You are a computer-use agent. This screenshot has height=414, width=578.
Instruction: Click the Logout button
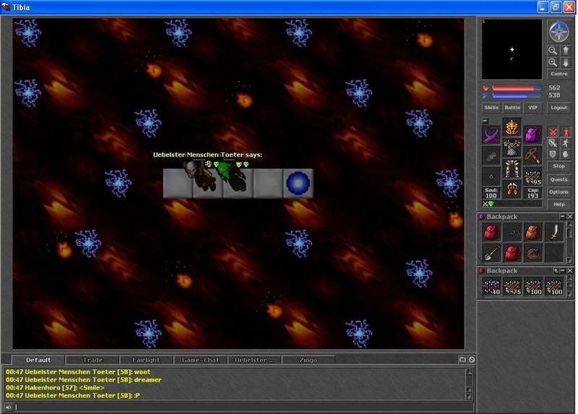pyautogui.click(x=558, y=107)
